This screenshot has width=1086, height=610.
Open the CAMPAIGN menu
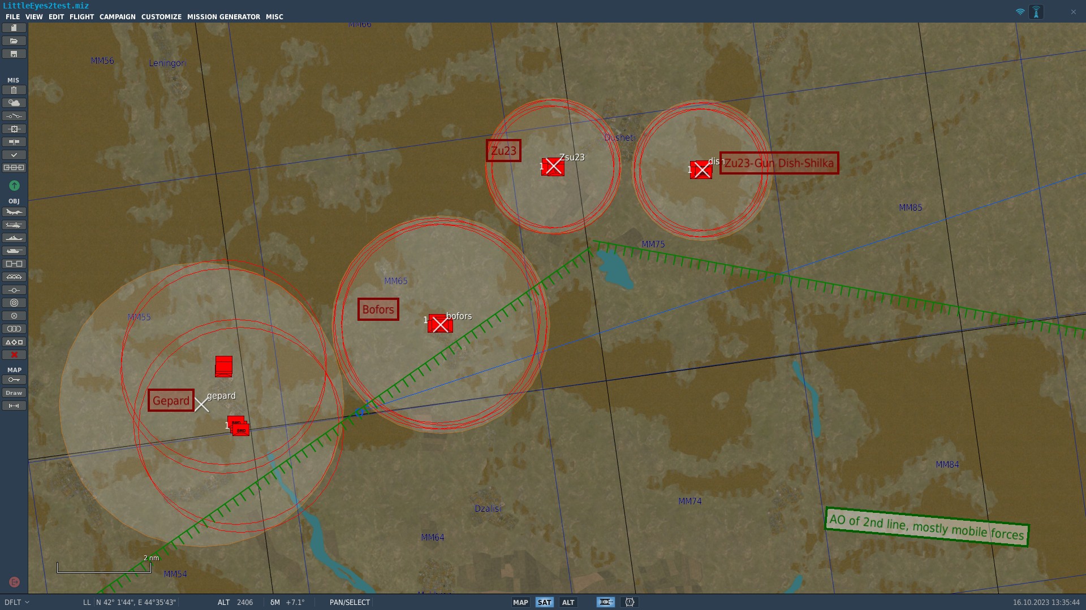coord(117,17)
